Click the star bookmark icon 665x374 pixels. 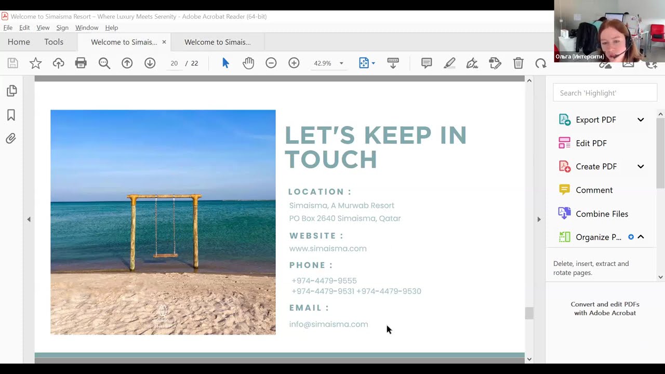click(x=35, y=63)
